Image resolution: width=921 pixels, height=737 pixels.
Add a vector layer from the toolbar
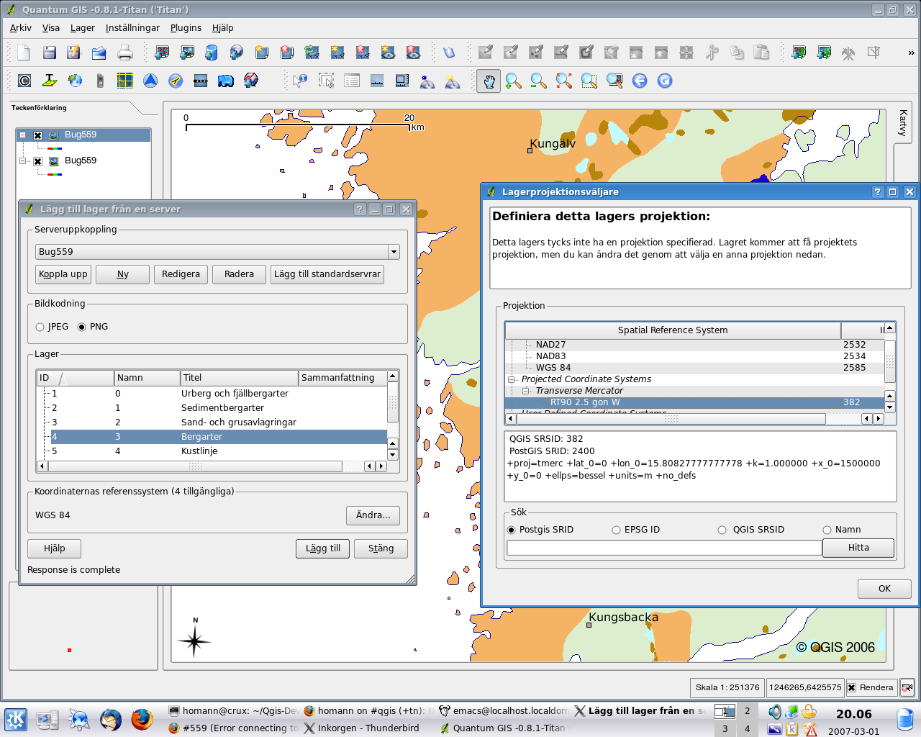click(162, 53)
